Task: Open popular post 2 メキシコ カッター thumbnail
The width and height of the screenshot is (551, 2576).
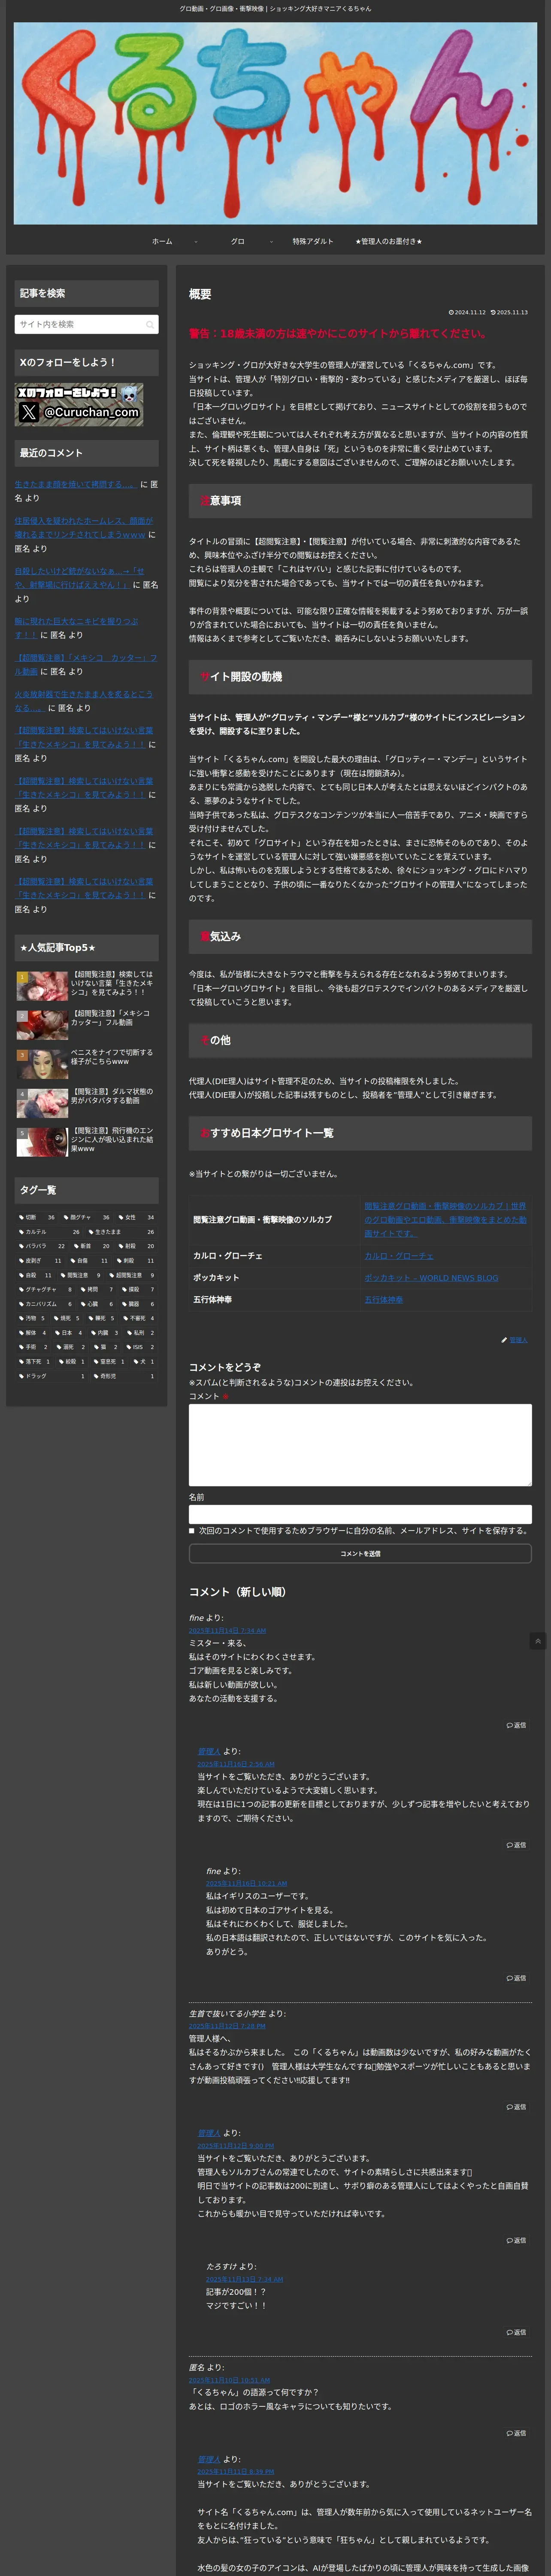Action: pyautogui.click(x=42, y=1025)
